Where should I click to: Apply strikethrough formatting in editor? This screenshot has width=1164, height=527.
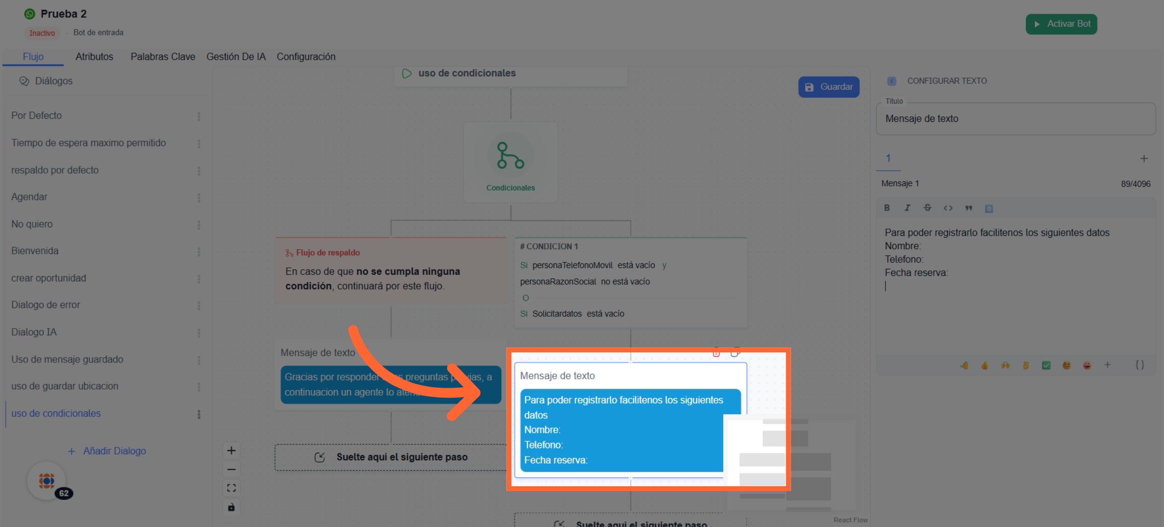[x=927, y=208]
